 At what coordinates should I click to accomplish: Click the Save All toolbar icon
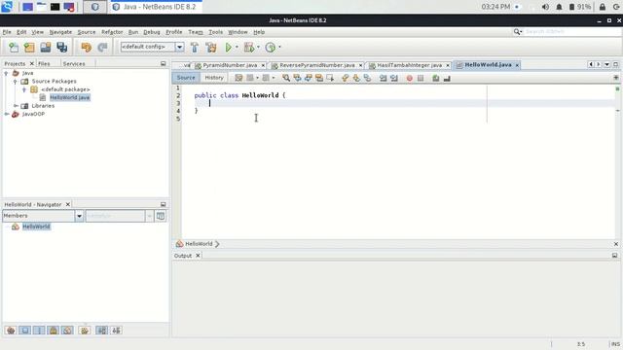62,48
